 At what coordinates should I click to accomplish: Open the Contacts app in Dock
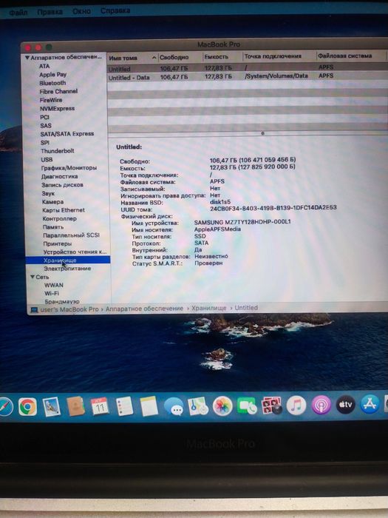75,406
